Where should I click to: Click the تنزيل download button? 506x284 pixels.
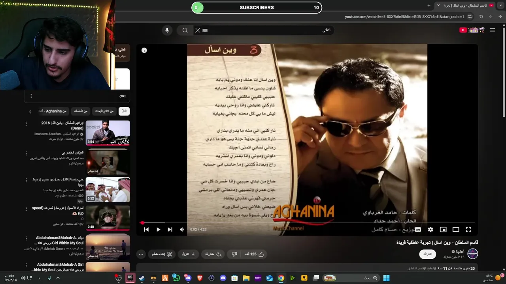point(189,254)
